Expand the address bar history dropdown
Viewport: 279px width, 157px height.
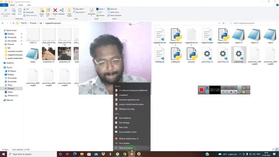(219, 23)
